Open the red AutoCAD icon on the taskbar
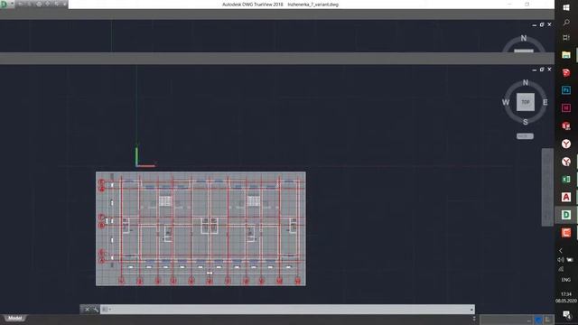 (566, 197)
